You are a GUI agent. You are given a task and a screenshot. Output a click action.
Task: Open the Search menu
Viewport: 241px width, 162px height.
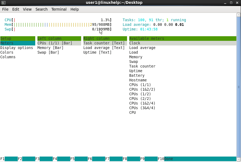click(42, 9)
